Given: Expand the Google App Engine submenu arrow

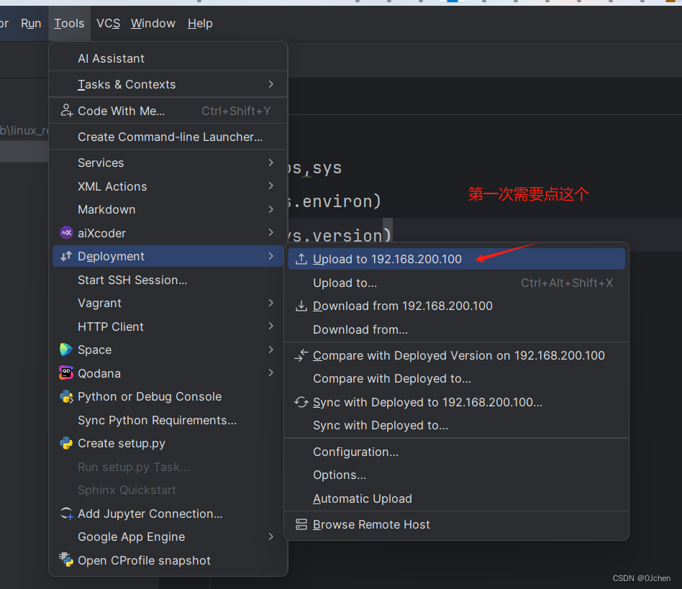Looking at the screenshot, I should coord(271,537).
